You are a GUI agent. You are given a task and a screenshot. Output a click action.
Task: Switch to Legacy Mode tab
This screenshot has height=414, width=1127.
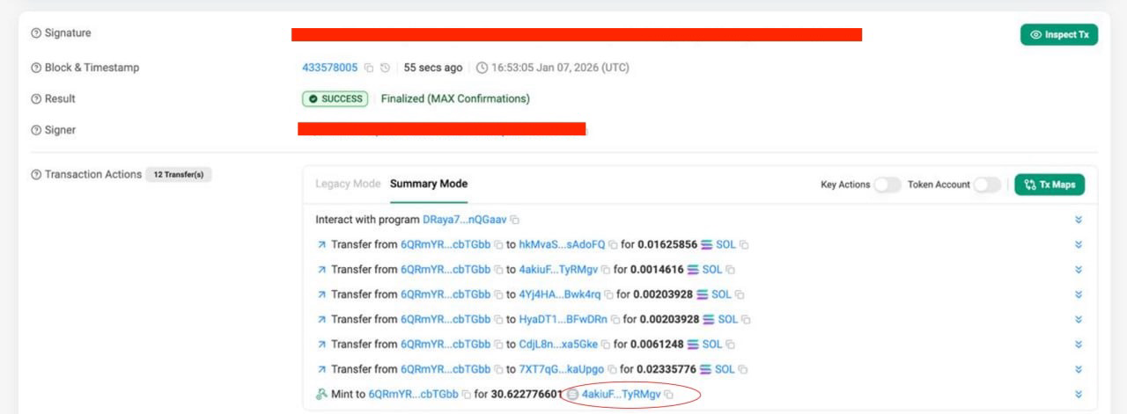348,184
